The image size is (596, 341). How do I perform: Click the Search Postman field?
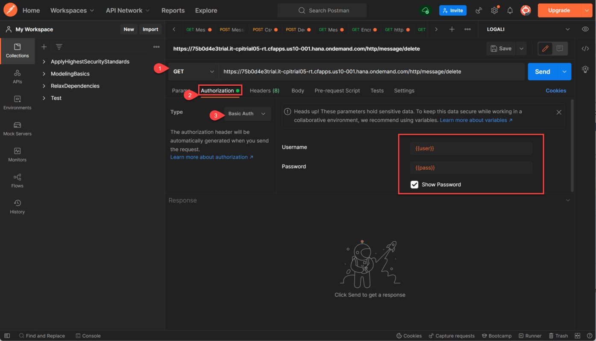pyautogui.click(x=322, y=10)
